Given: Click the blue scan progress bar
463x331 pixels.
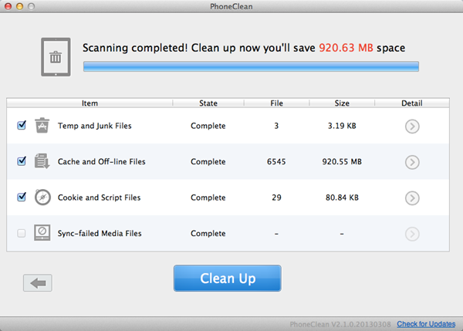Looking at the screenshot, I should pyautogui.click(x=251, y=66).
